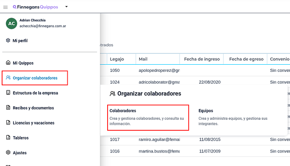Click the email achecchia@finnegans.com.ar
Viewport: 290px width, 166px height.
43,26
